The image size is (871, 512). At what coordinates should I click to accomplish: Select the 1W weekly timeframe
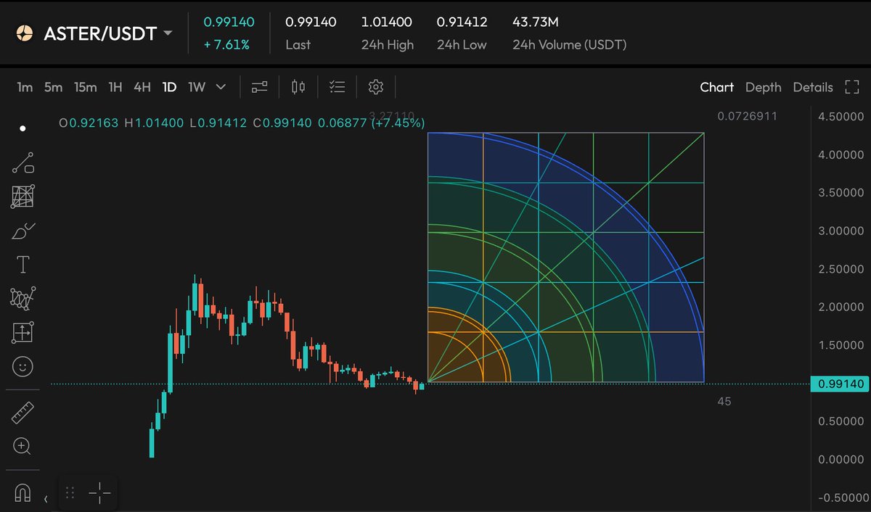(x=196, y=86)
